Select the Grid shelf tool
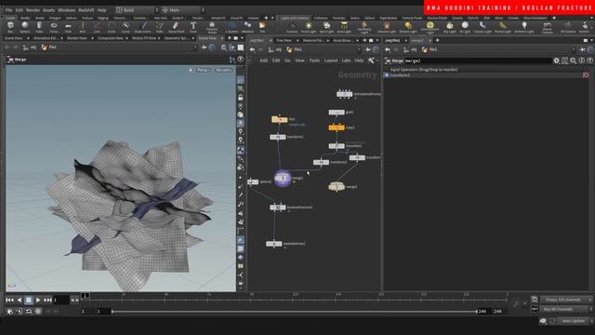The image size is (595, 335). click(68, 27)
